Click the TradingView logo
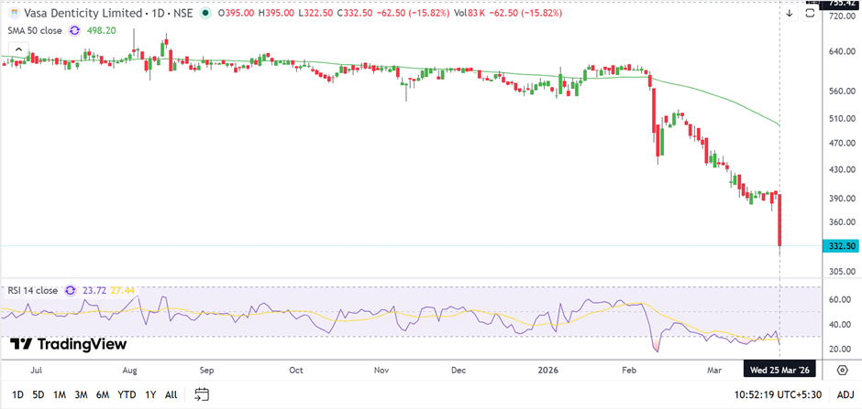 click(x=69, y=344)
